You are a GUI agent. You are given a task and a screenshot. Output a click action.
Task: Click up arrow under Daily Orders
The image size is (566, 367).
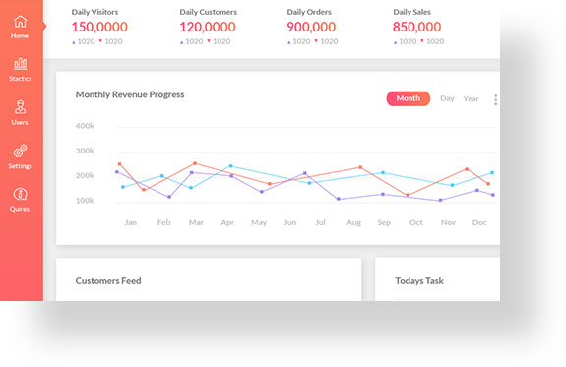pos(288,42)
